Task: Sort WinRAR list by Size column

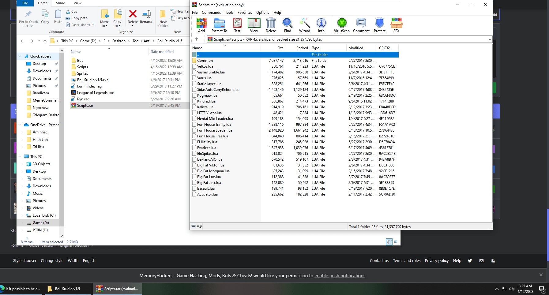Action: [x=273, y=48]
